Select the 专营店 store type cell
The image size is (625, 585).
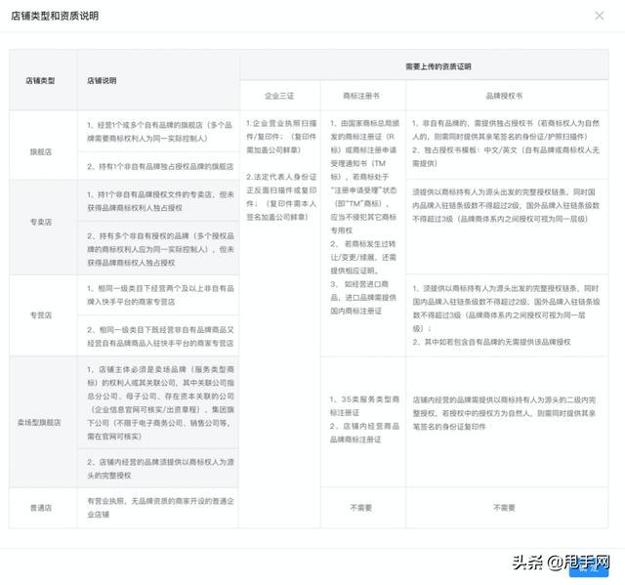41,315
